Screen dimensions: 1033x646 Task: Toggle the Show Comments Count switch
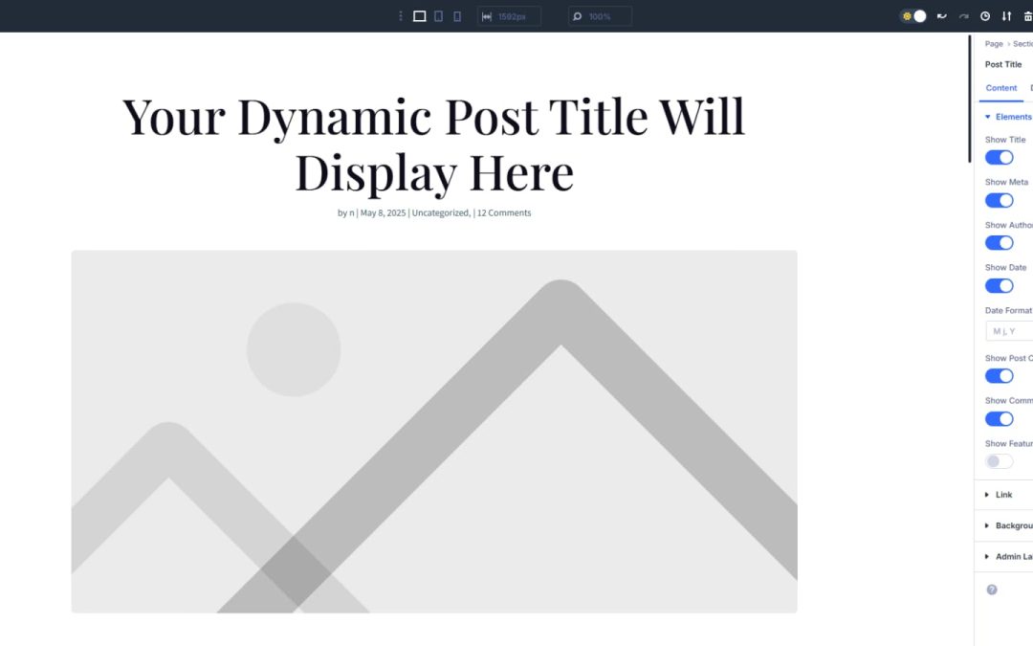[x=999, y=419]
